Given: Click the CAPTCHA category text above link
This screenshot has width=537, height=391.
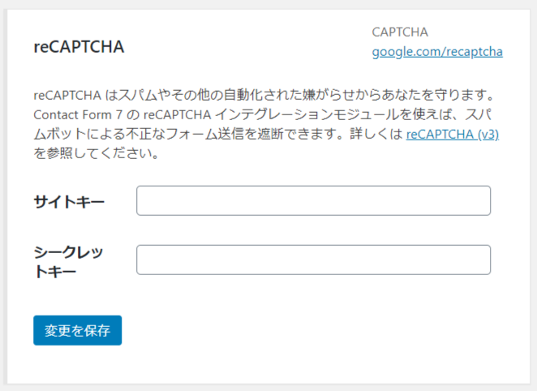Looking at the screenshot, I should coord(399,32).
